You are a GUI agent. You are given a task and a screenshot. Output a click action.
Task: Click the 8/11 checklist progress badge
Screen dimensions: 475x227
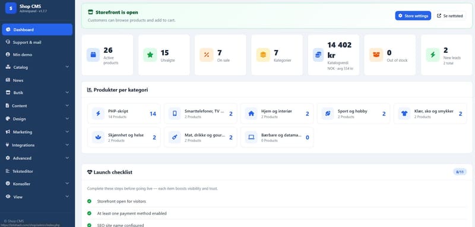[x=460, y=172]
